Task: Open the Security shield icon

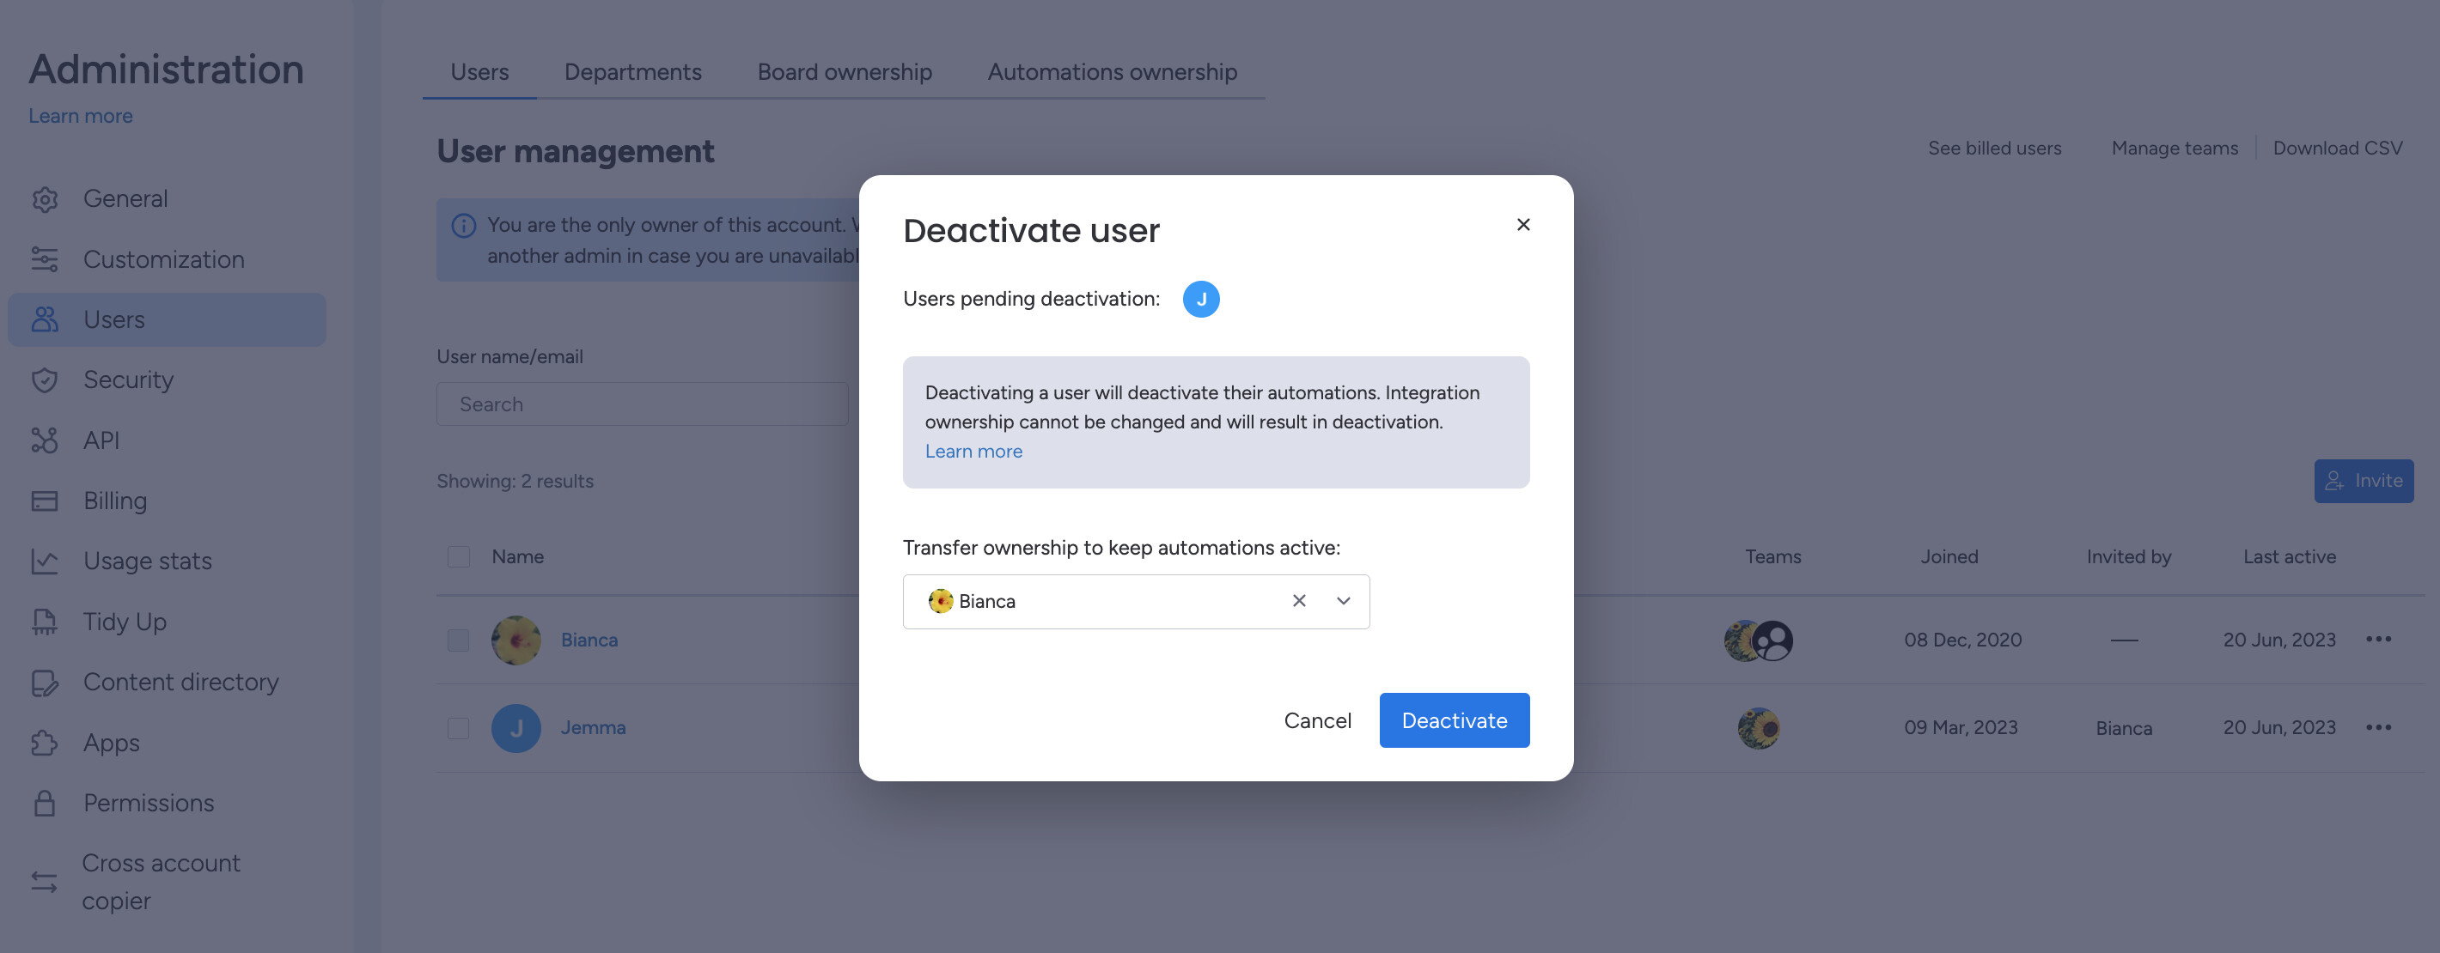Action: (45, 380)
